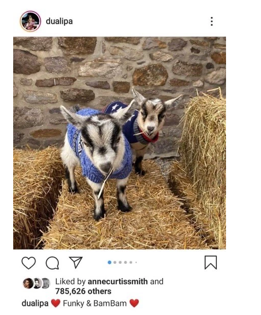Like the post with the heart icon
Image resolution: width=261 pixels, height=315 pixels.
tap(28, 262)
